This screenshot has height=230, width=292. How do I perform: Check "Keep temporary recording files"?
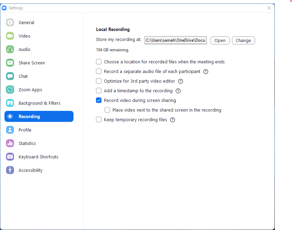coord(99,119)
